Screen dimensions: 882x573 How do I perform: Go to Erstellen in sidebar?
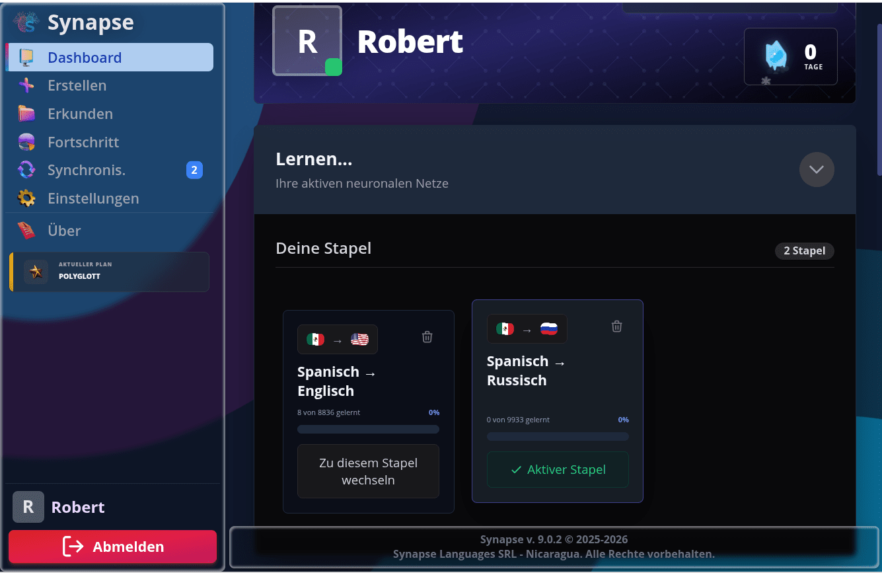click(x=110, y=85)
